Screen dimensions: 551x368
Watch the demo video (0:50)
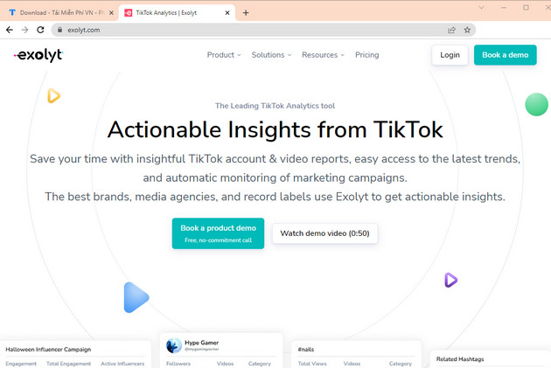pos(324,233)
